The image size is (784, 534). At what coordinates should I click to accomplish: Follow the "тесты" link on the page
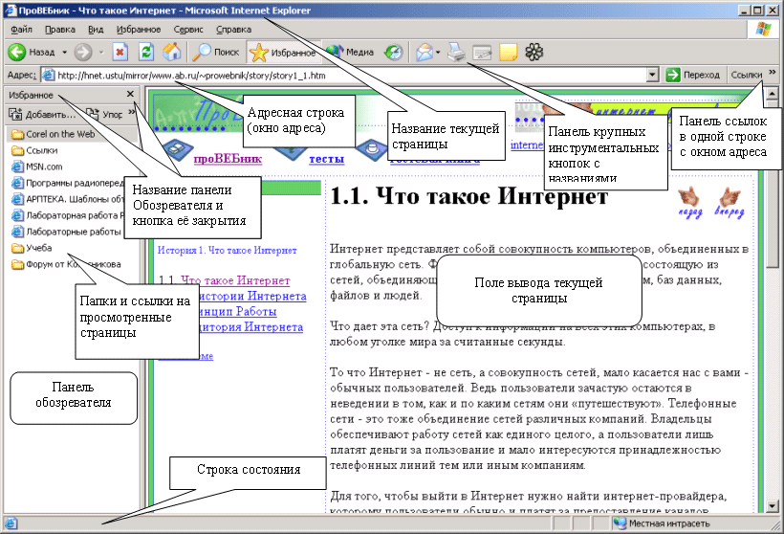[326, 159]
